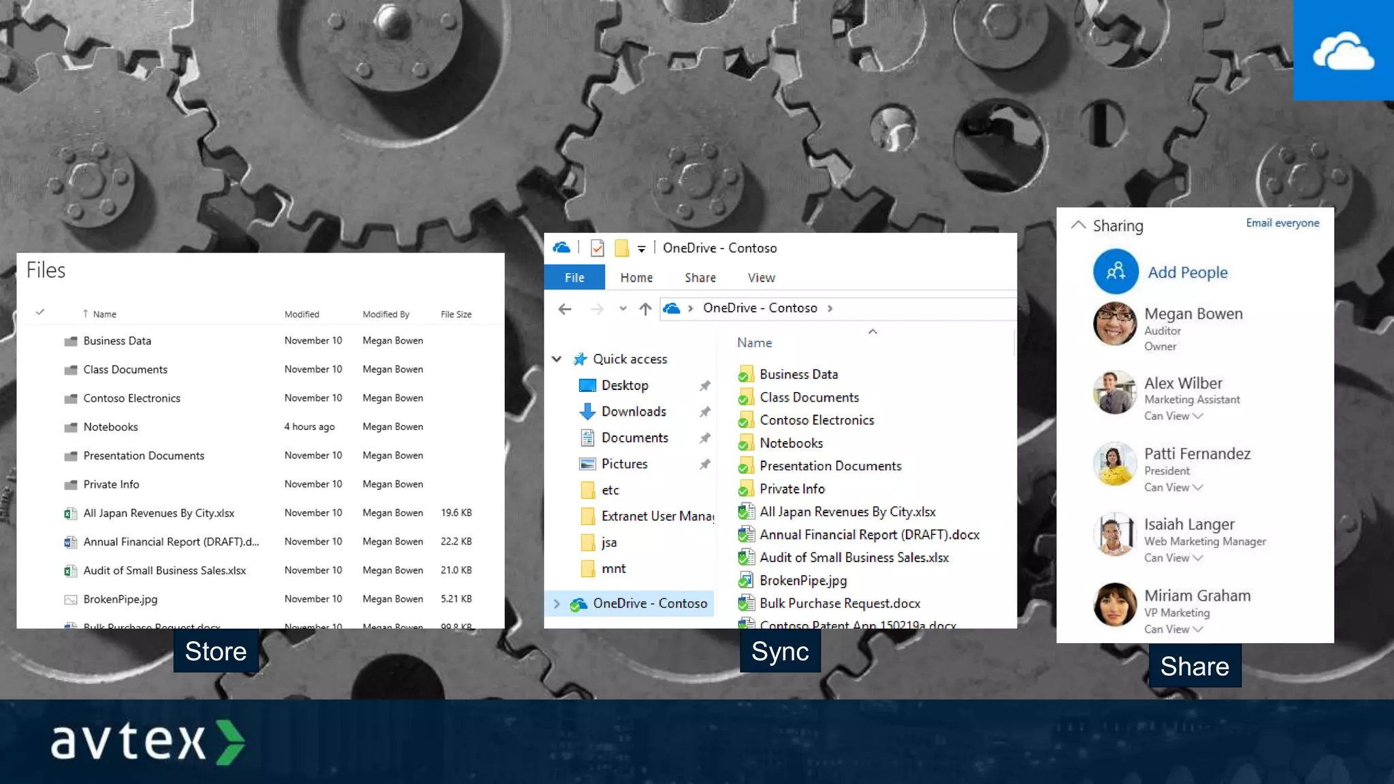This screenshot has width=1394, height=784.
Task: Click the pin icon next to Downloads
Action: (x=705, y=412)
